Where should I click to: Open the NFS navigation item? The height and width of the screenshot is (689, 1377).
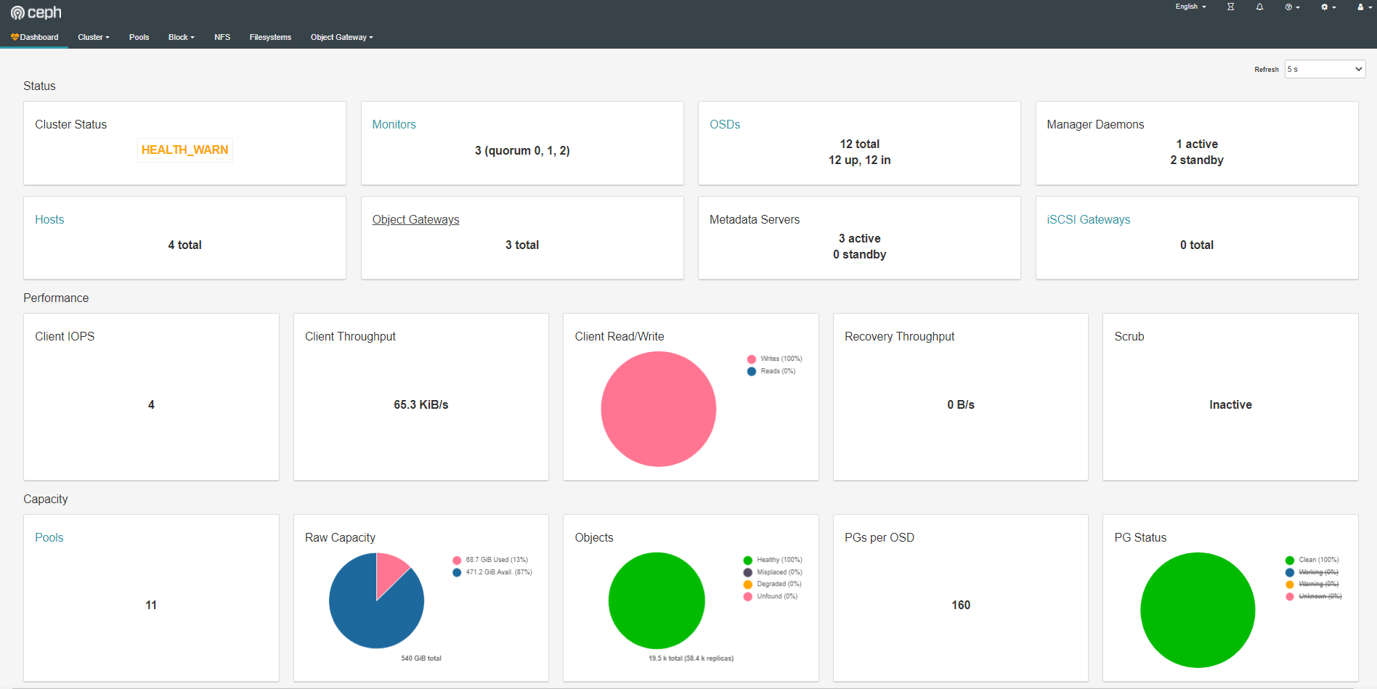[222, 37]
